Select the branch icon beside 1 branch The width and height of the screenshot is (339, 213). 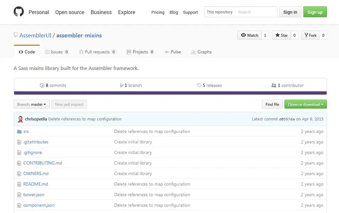coord(122,86)
